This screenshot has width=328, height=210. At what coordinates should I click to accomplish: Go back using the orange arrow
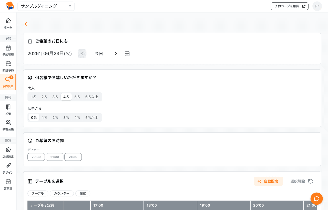click(27, 24)
